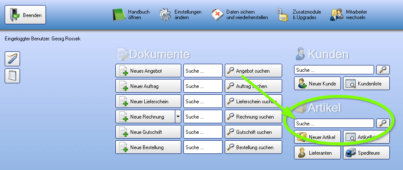Click Auftrag suchen
Viewport: 403px width, 170px height.
tap(253, 86)
